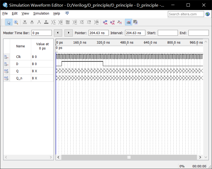This screenshot has width=212, height=169.
Task: Select the arrow Selection tool
Action: pos(9,22)
